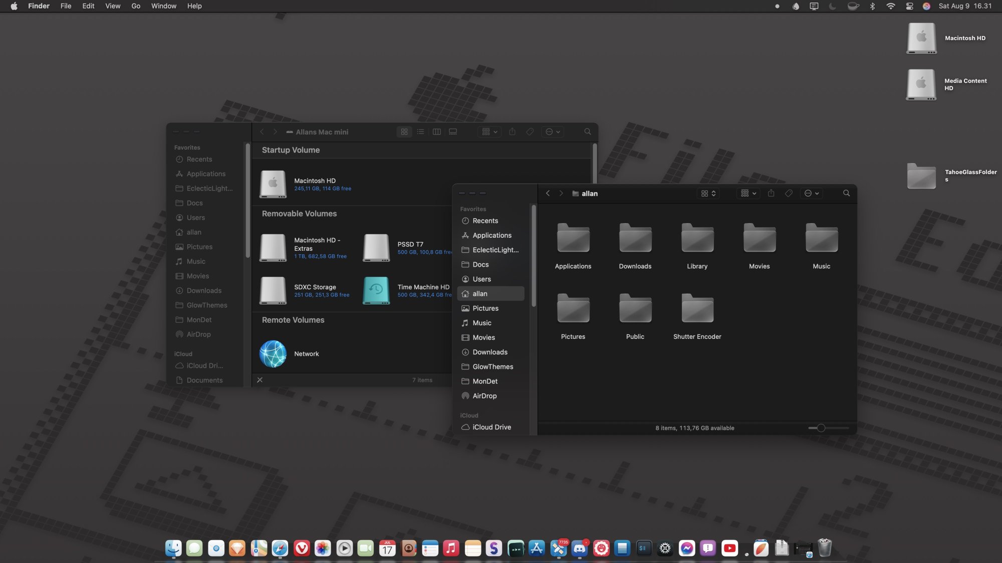The height and width of the screenshot is (563, 1002).
Task: Adjust icon size slider in allan status bar
Action: click(821, 428)
